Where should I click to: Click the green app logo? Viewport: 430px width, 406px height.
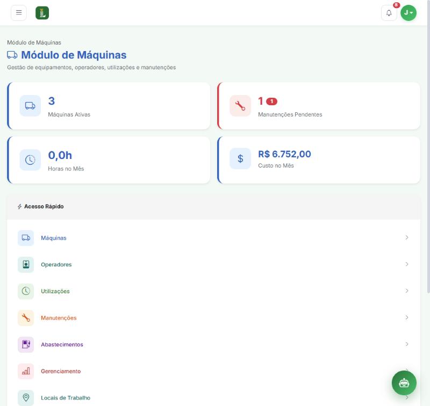(42, 13)
